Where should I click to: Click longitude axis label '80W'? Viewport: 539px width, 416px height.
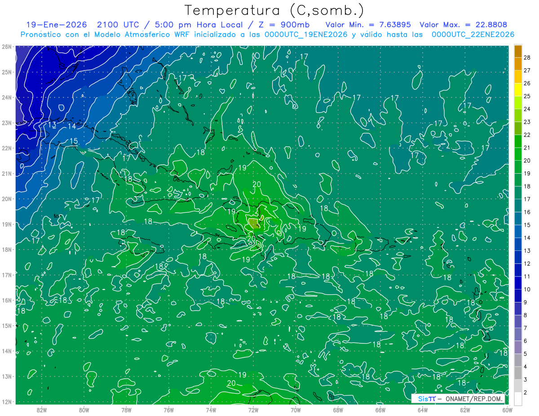click(84, 410)
